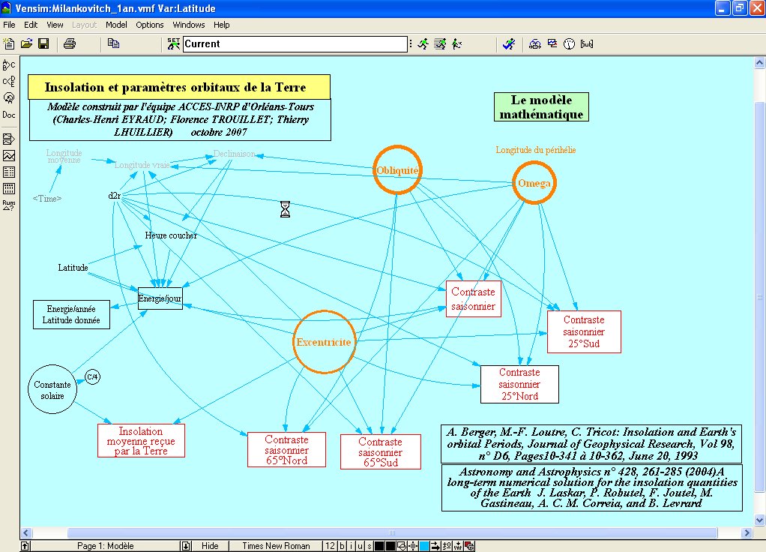Toggle italic text formatting

click(x=351, y=546)
